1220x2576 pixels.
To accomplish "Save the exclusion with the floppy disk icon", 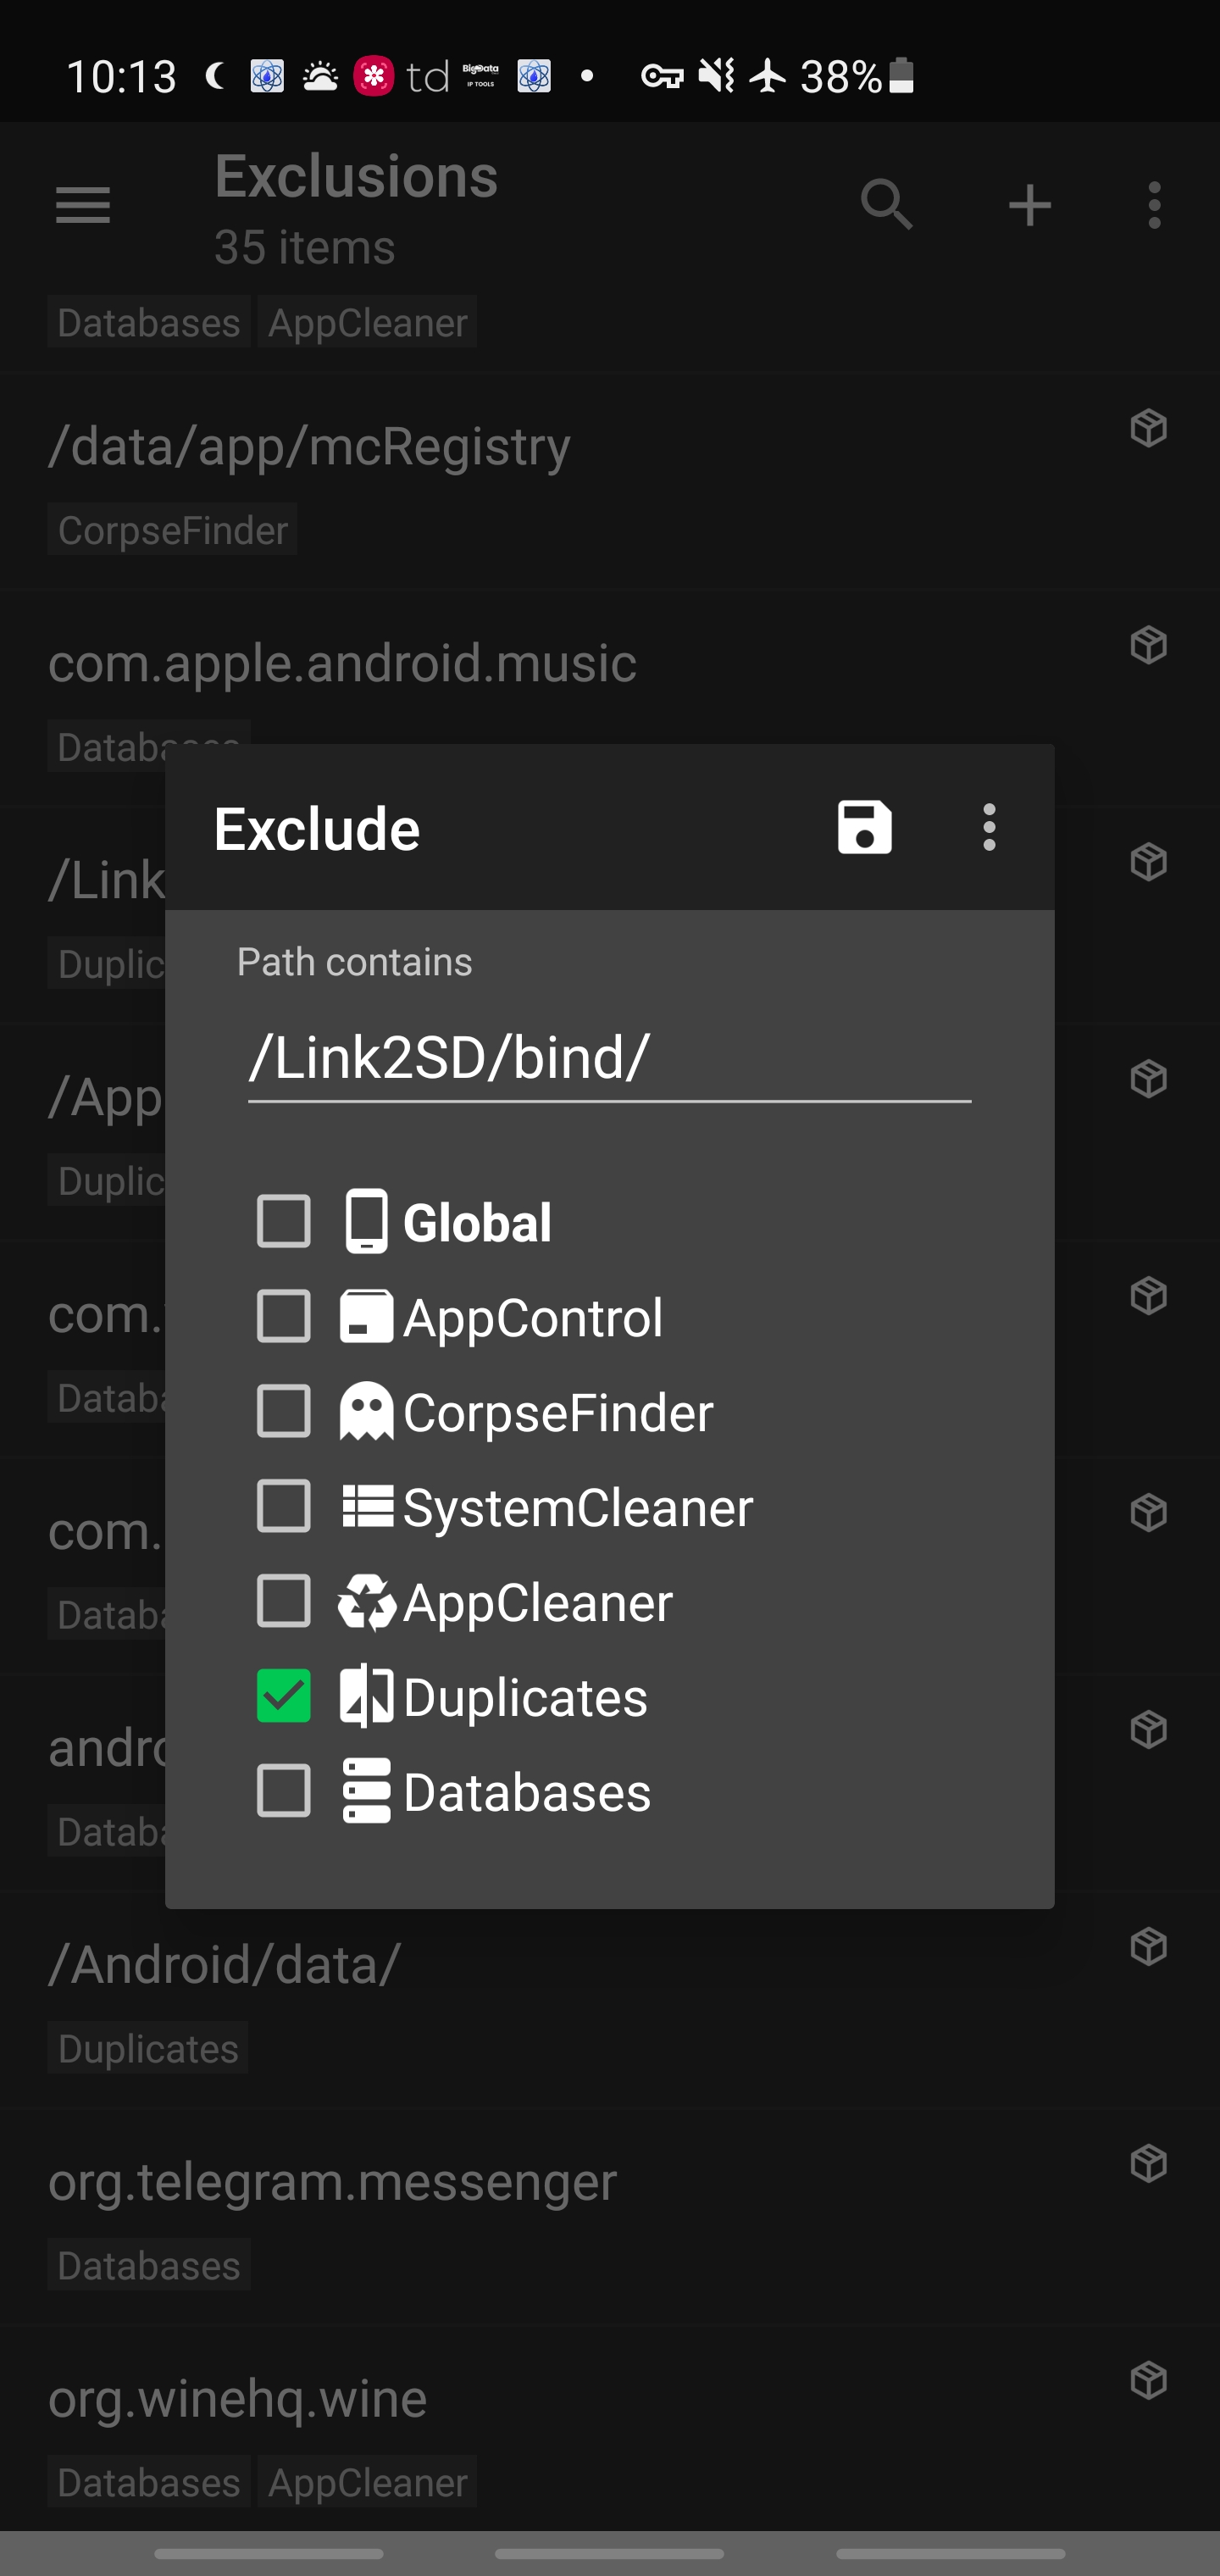I will tap(864, 827).
